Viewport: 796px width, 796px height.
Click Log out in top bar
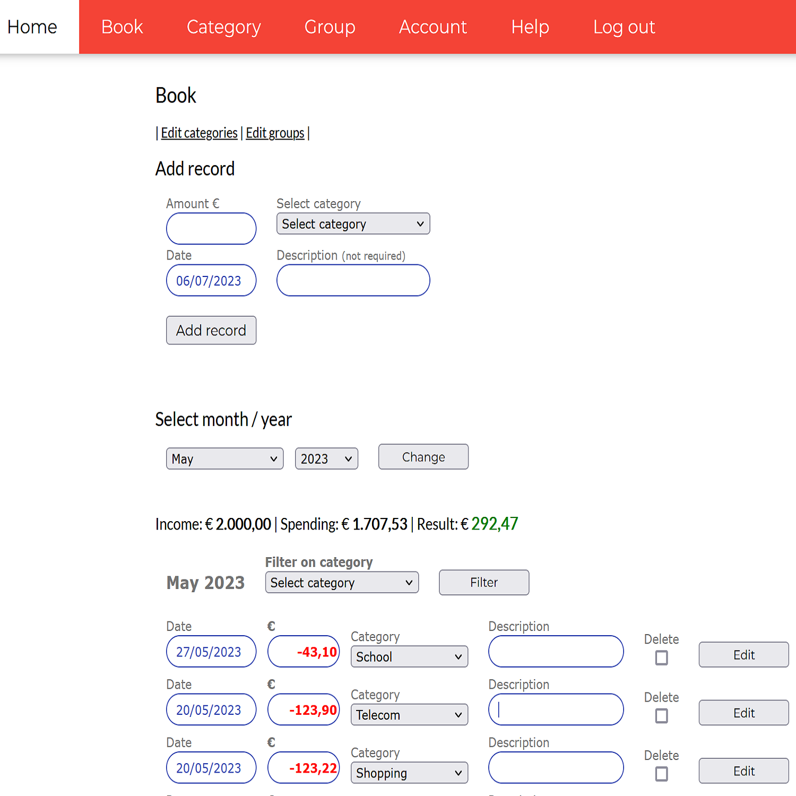tap(624, 27)
